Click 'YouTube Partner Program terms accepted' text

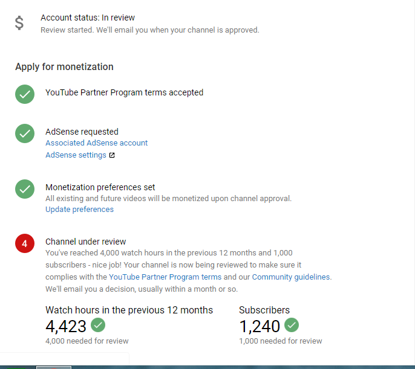pyautogui.click(x=124, y=92)
